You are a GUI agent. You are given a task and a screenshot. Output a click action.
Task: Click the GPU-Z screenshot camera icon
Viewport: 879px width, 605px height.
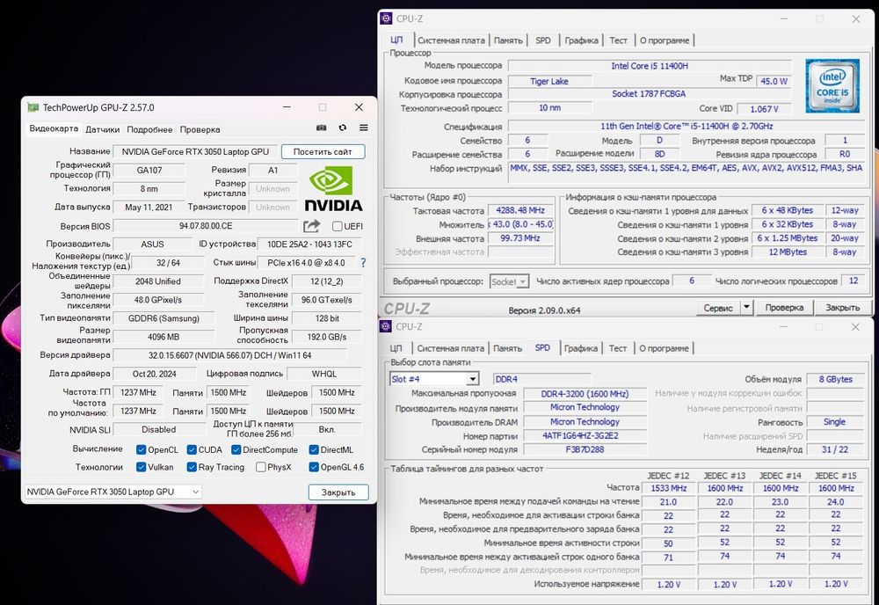point(321,128)
